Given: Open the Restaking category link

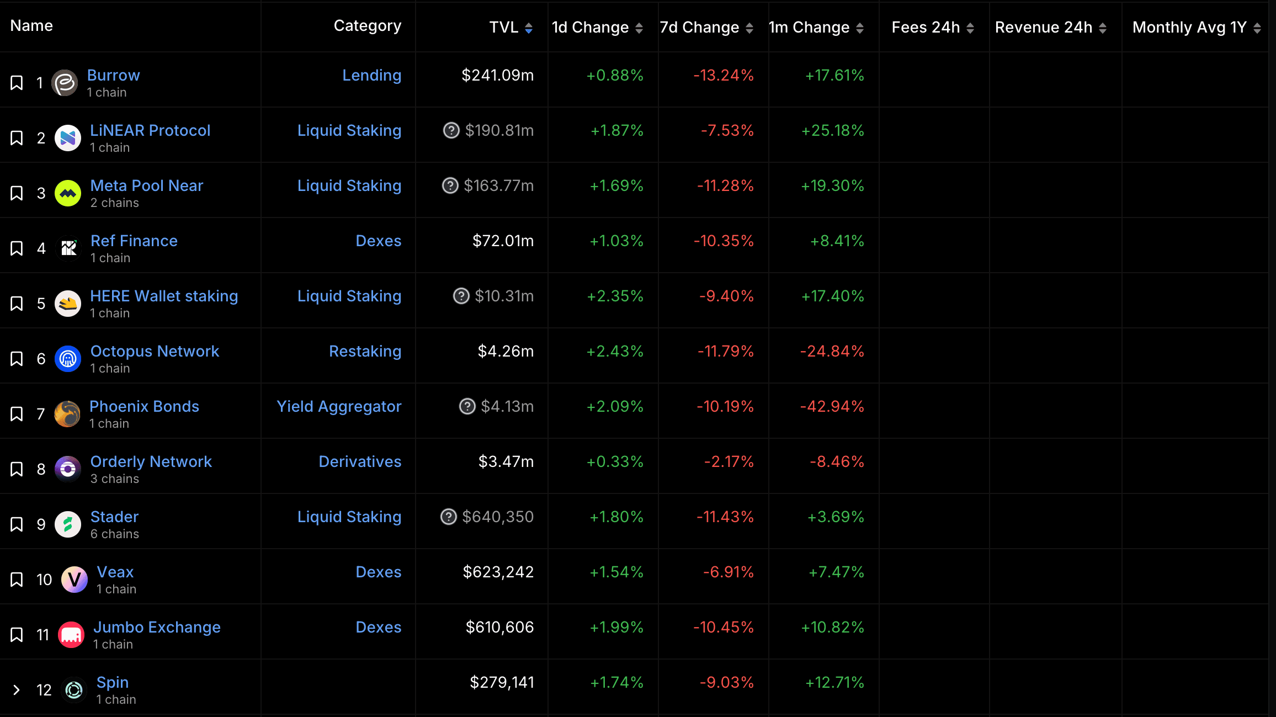Looking at the screenshot, I should 365,351.
